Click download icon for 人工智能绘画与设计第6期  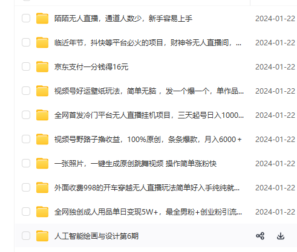click(281, 236)
